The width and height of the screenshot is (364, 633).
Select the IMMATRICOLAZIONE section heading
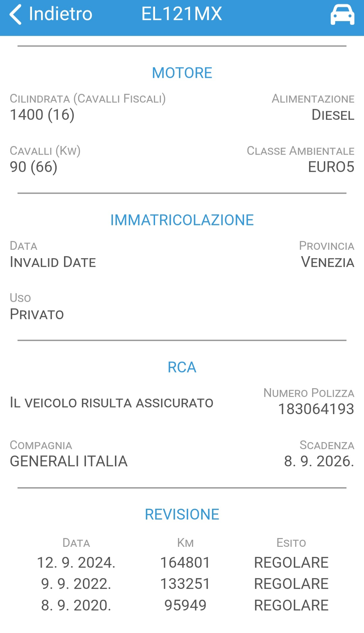click(x=182, y=220)
